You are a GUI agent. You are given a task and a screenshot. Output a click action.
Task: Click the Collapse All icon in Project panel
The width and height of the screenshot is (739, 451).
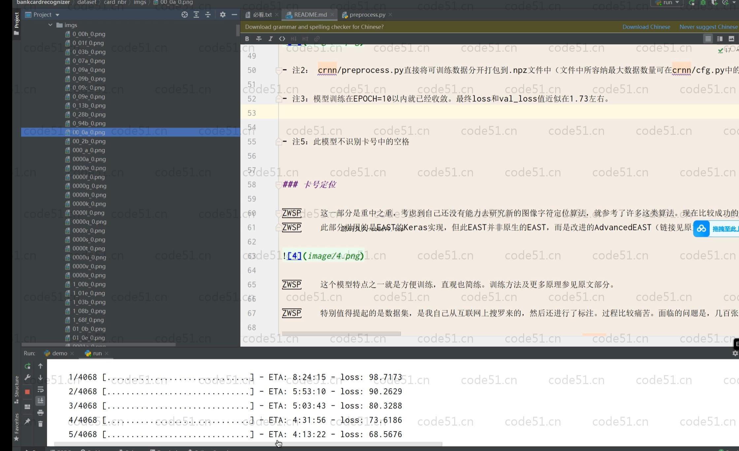208,15
